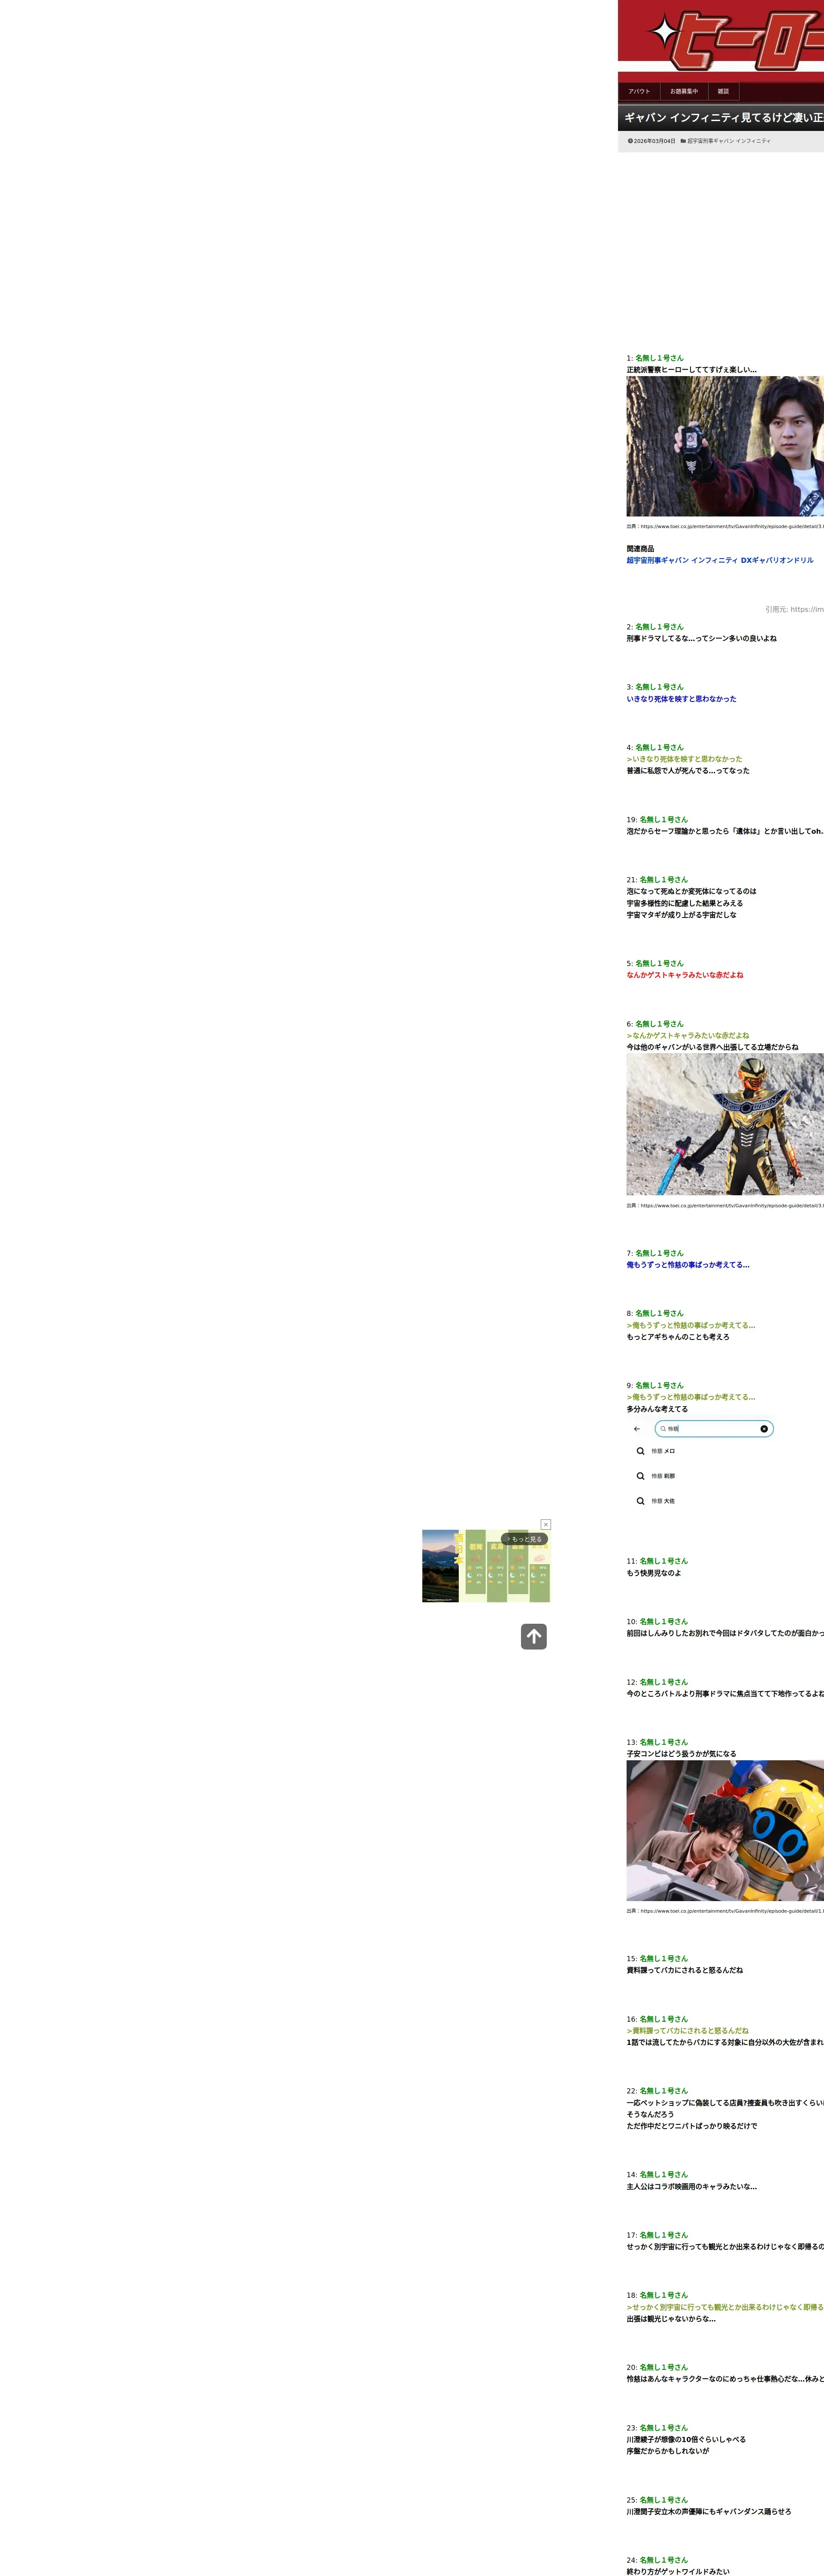Click the clock icon beside post date
Viewport: 824px width, 2576px height.
[x=630, y=141]
